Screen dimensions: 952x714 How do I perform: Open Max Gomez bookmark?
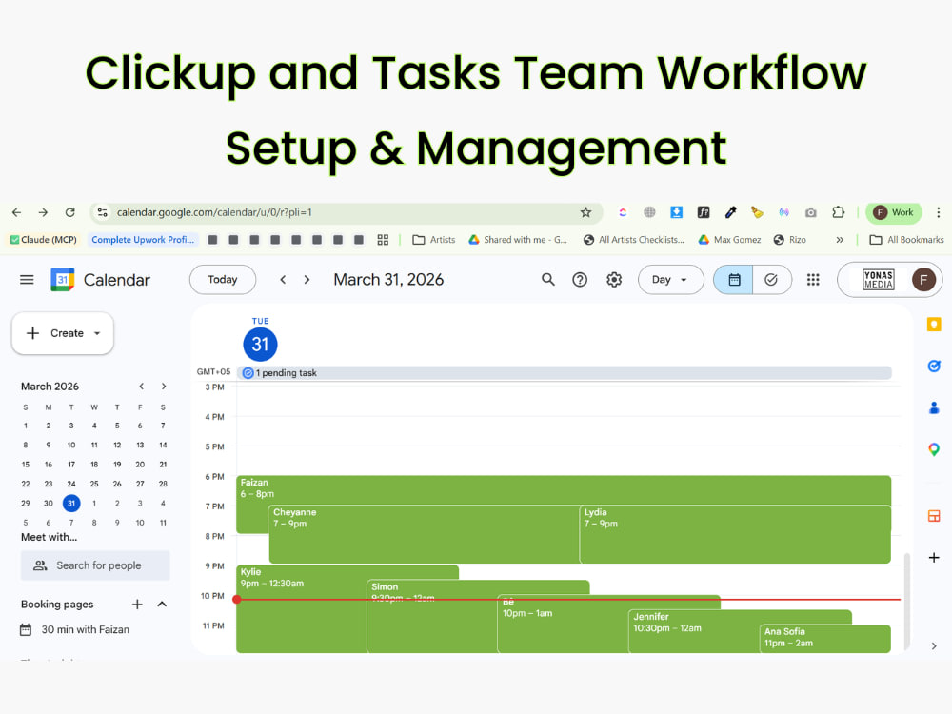(729, 240)
